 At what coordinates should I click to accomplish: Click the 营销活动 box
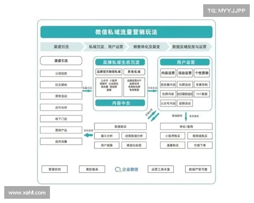point(61,96)
